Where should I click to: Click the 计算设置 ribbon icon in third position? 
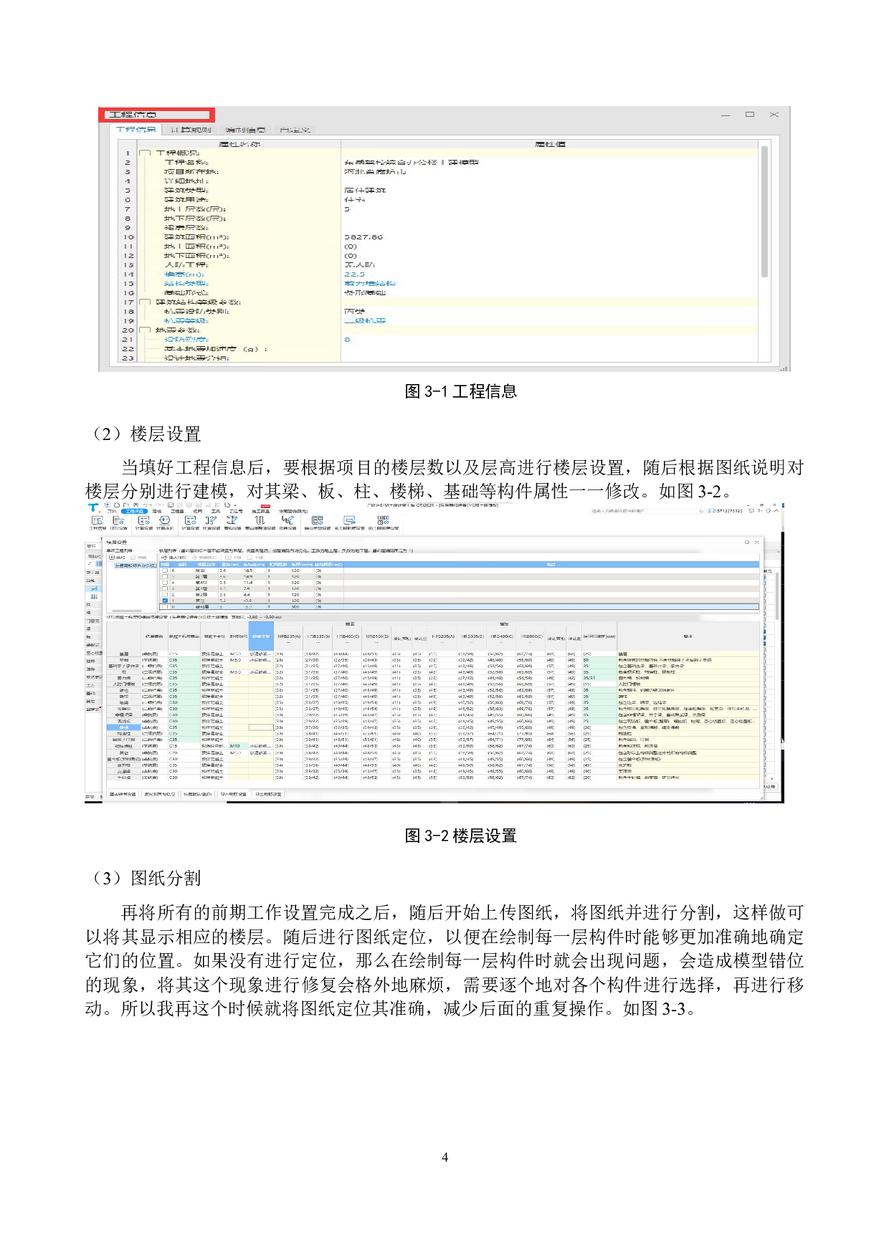point(144,520)
